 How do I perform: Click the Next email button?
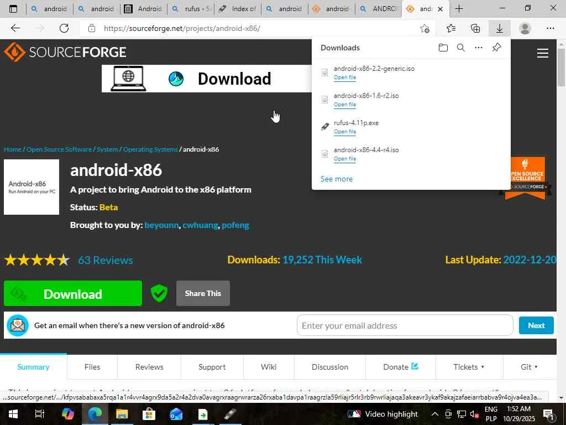(536, 325)
